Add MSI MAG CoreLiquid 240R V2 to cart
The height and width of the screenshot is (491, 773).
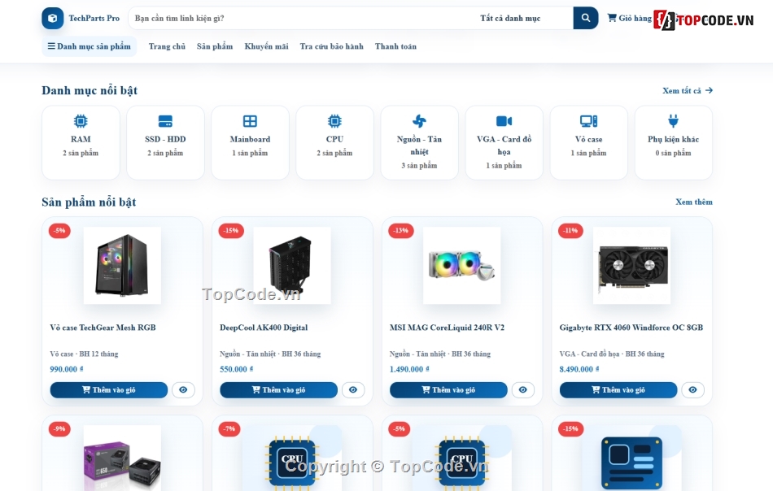point(448,390)
